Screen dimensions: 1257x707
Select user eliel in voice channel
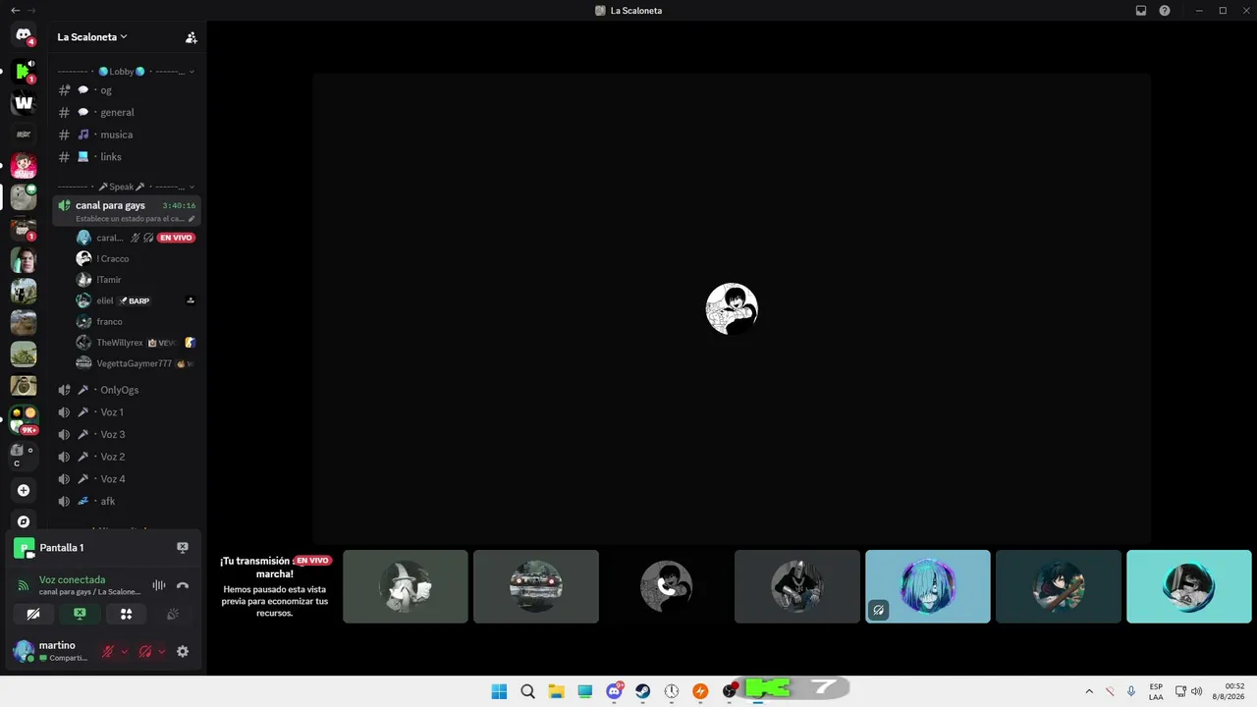pos(136,300)
